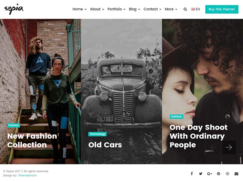Image resolution: width=243 pixels, height=182 pixels.
Task: Open the Twitter social link
Action: point(200,174)
